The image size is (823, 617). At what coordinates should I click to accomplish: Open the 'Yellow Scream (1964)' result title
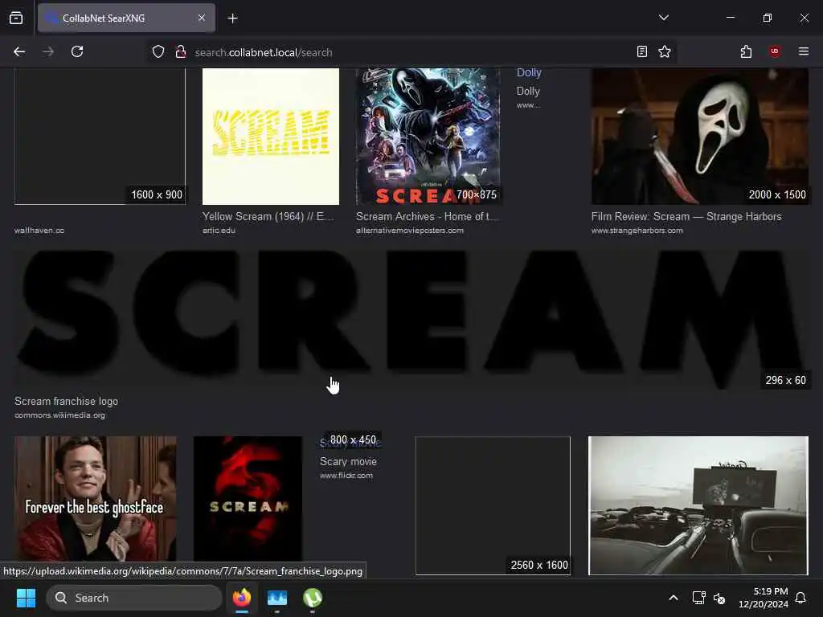point(268,216)
